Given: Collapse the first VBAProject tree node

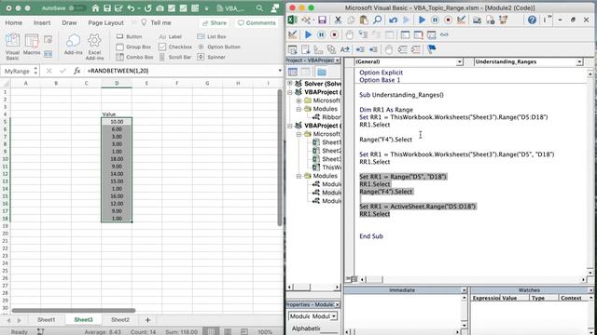Looking at the screenshot, I should pyautogui.click(x=290, y=92).
